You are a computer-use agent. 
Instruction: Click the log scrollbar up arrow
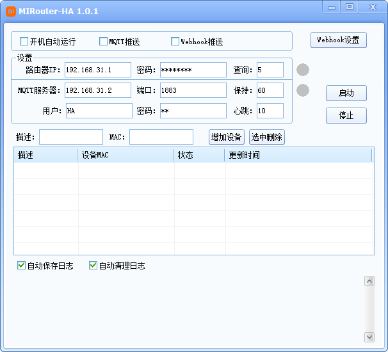point(369,281)
